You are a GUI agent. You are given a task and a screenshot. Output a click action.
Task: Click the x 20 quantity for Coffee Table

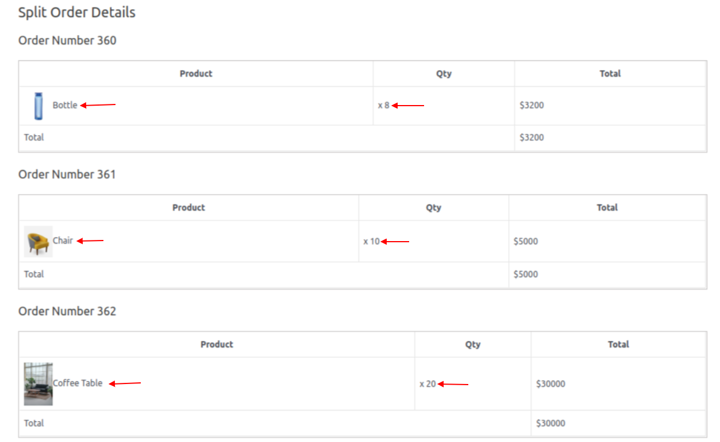pos(428,384)
